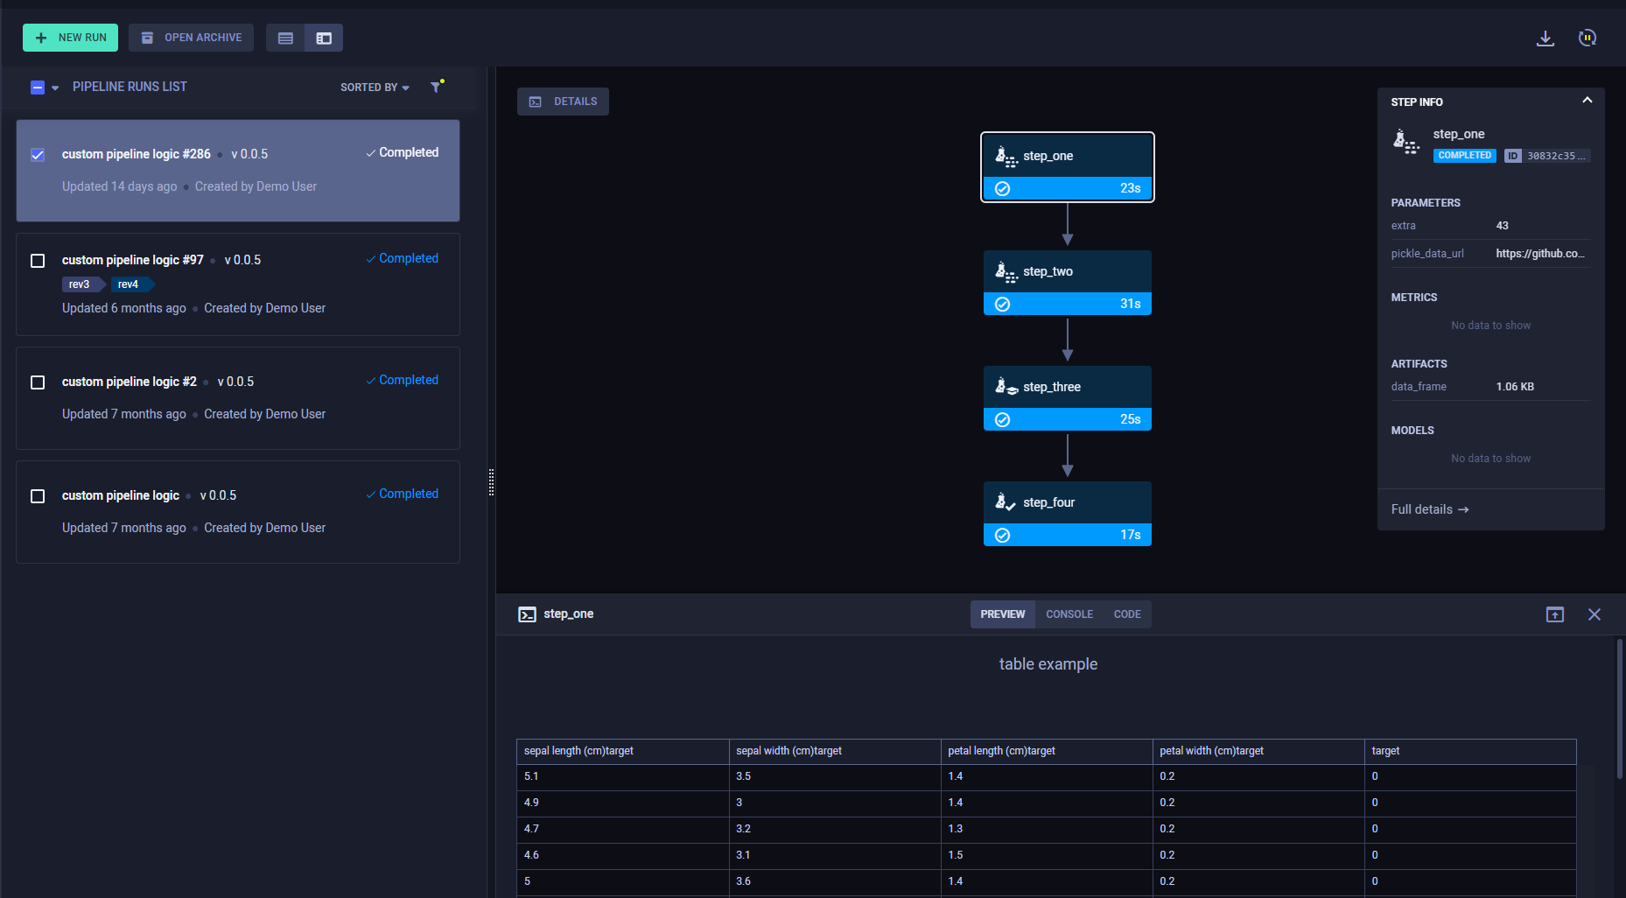Switch to table list view icon
1626x898 pixels.
285,38
